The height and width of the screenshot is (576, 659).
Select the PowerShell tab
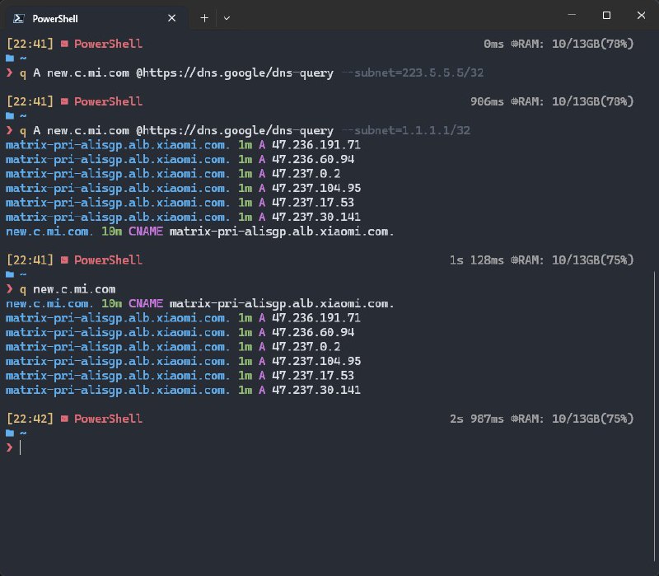91,17
